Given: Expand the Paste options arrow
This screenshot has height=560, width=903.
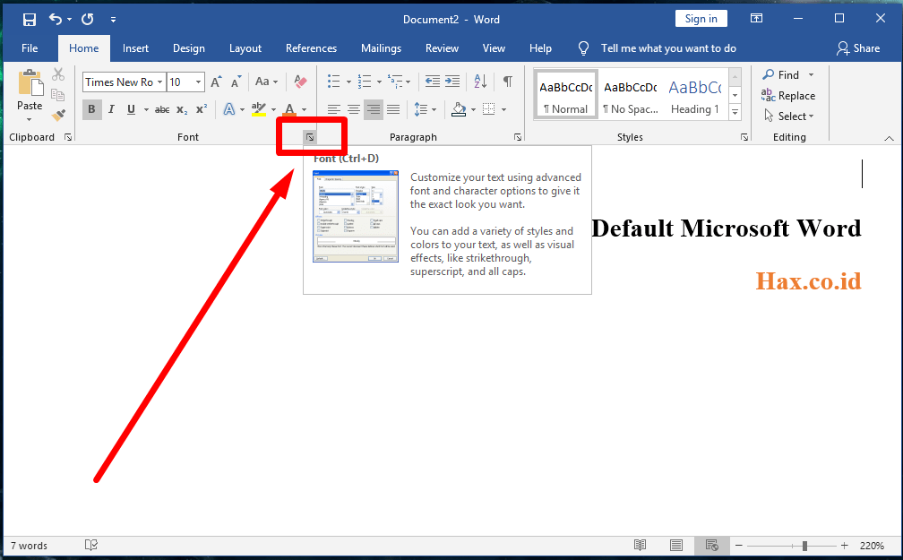Looking at the screenshot, I should 30,119.
